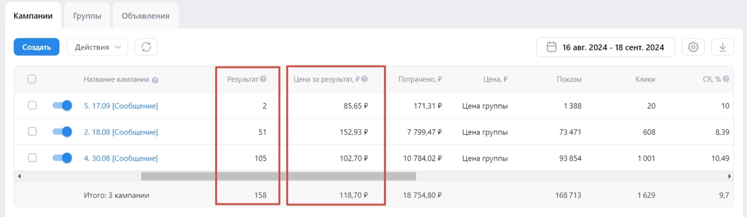This screenshot has width=747, height=217.
Task: Click the download report icon
Action: 723,47
